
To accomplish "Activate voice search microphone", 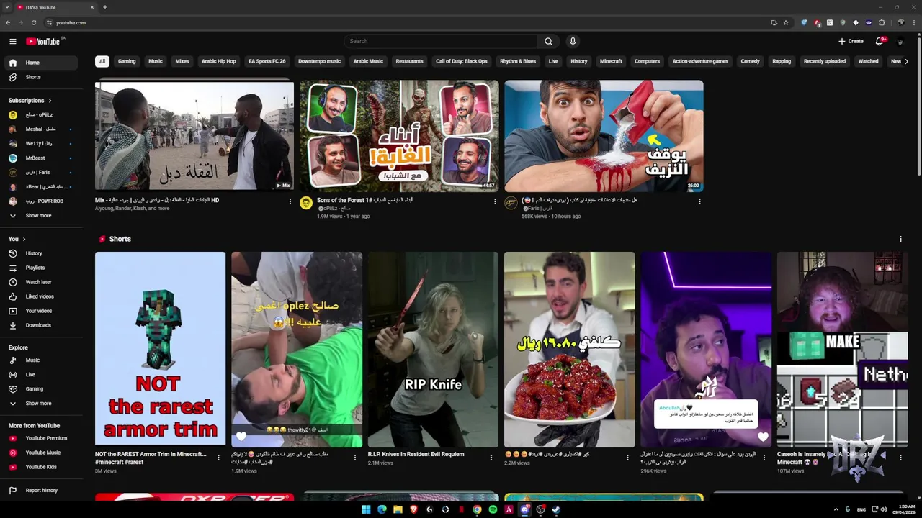I will [573, 41].
